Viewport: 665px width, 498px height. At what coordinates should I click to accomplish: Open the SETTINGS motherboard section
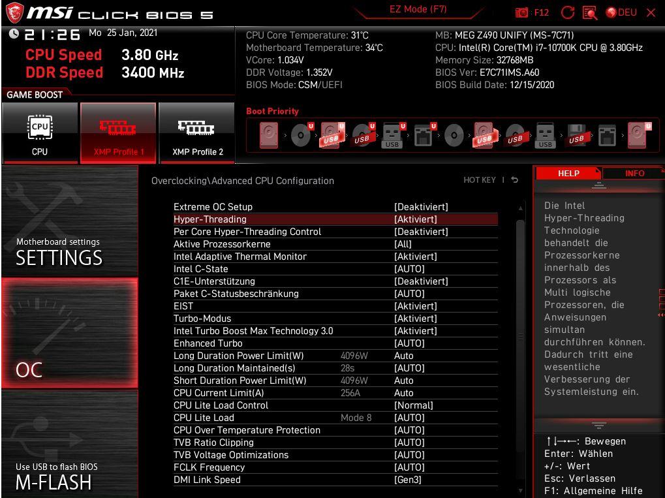click(70, 221)
